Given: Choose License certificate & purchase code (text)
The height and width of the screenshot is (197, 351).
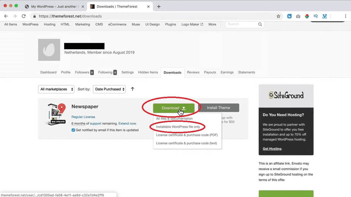Looking at the screenshot, I should (186, 143).
